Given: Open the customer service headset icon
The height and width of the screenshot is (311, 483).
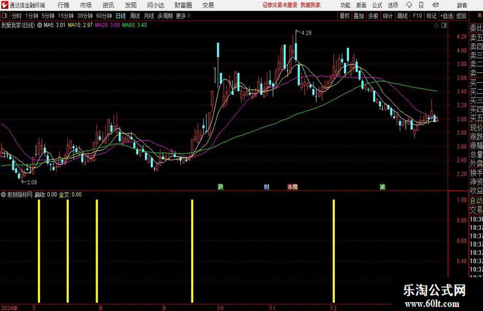Looking at the screenshot, I should click(x=409, y=5).
